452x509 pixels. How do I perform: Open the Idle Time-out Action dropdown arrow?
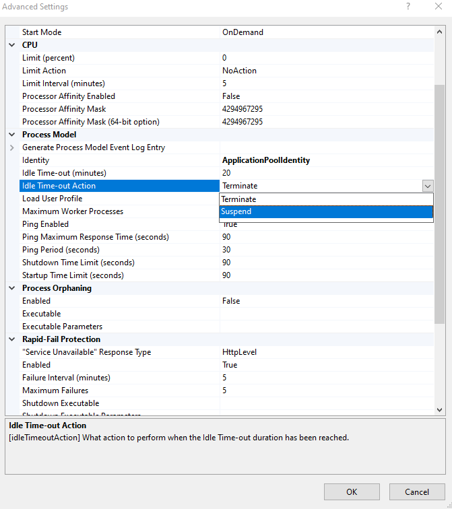tap(428, 186)
